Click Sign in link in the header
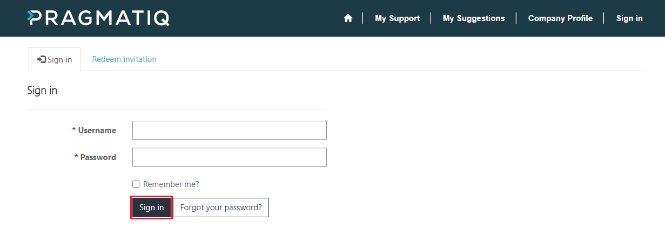 click(x=629, y=18)
